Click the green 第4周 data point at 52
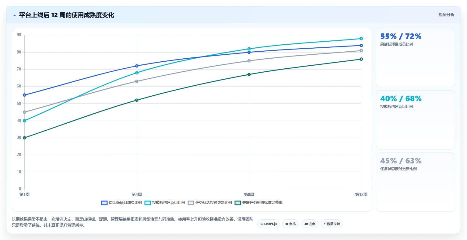The image size is (467, 240). click(x=137, y=100)
